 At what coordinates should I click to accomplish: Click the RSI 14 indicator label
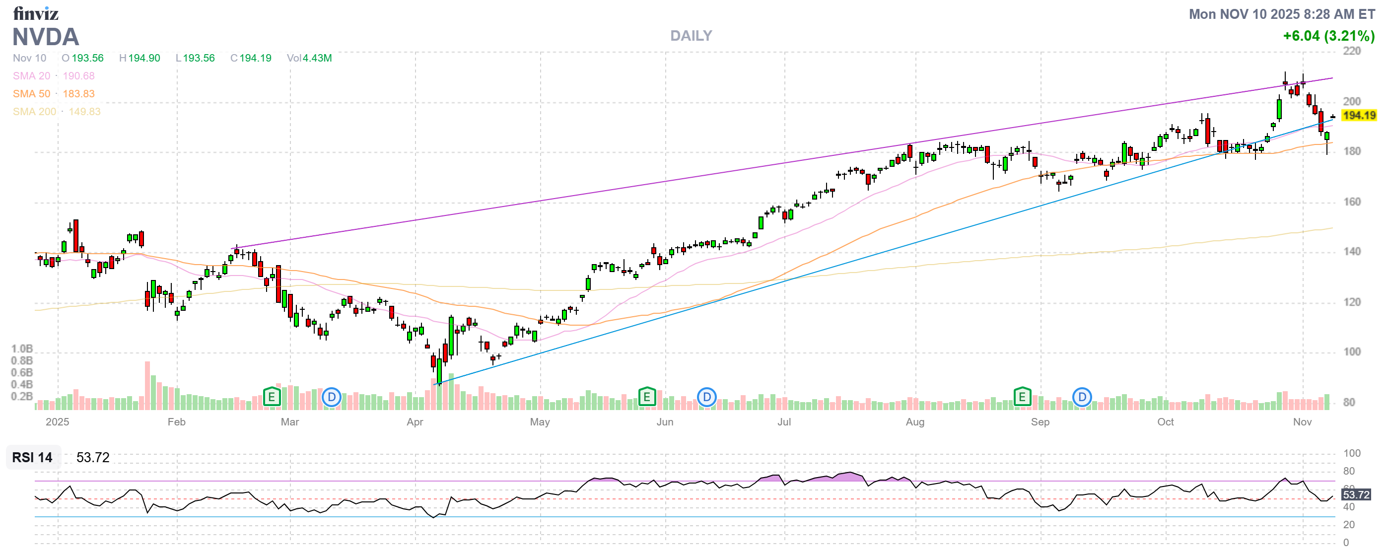coord(32,457)
